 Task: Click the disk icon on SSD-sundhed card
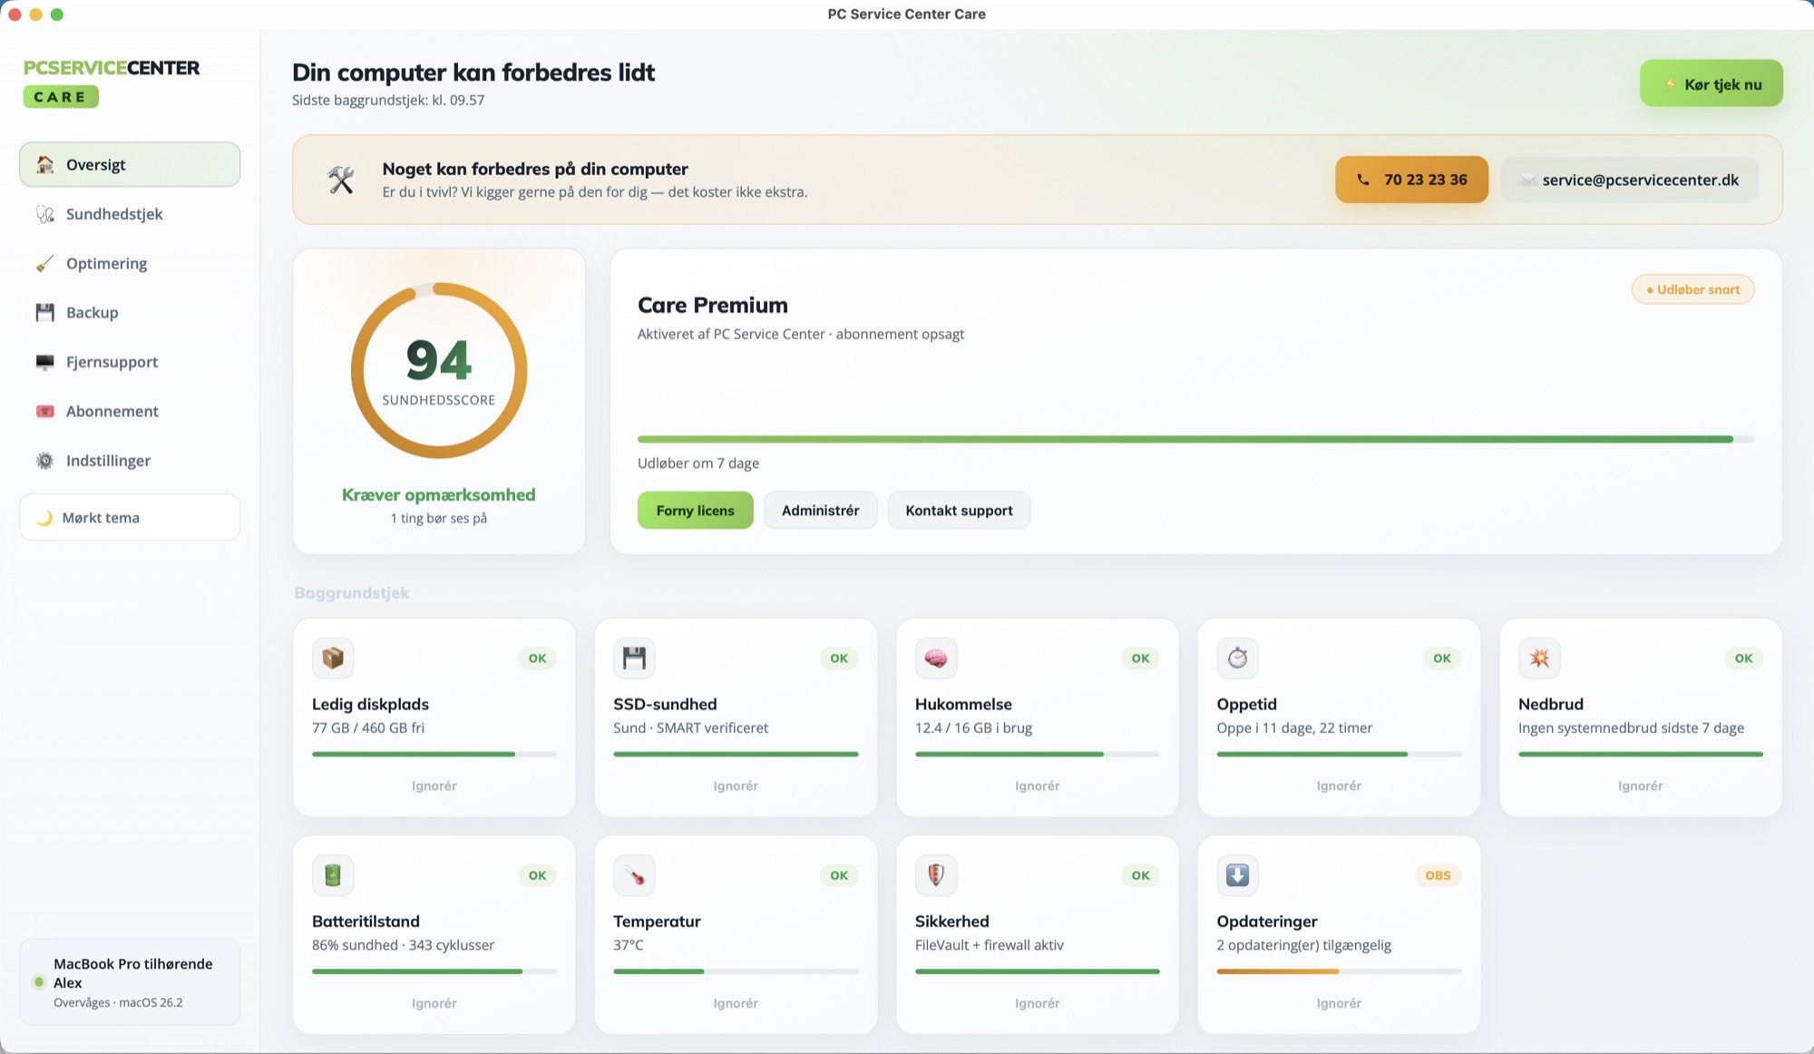click(x=634, y=658)
